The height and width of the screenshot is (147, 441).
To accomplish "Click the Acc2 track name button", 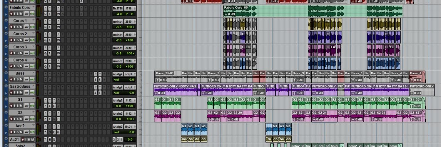I will pos(20,126).
